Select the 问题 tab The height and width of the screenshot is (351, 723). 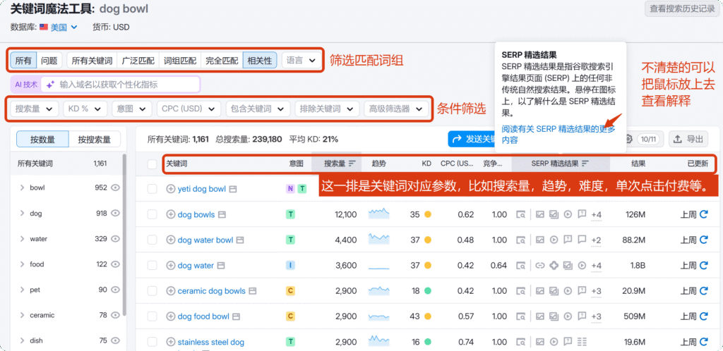pos(49,61)
